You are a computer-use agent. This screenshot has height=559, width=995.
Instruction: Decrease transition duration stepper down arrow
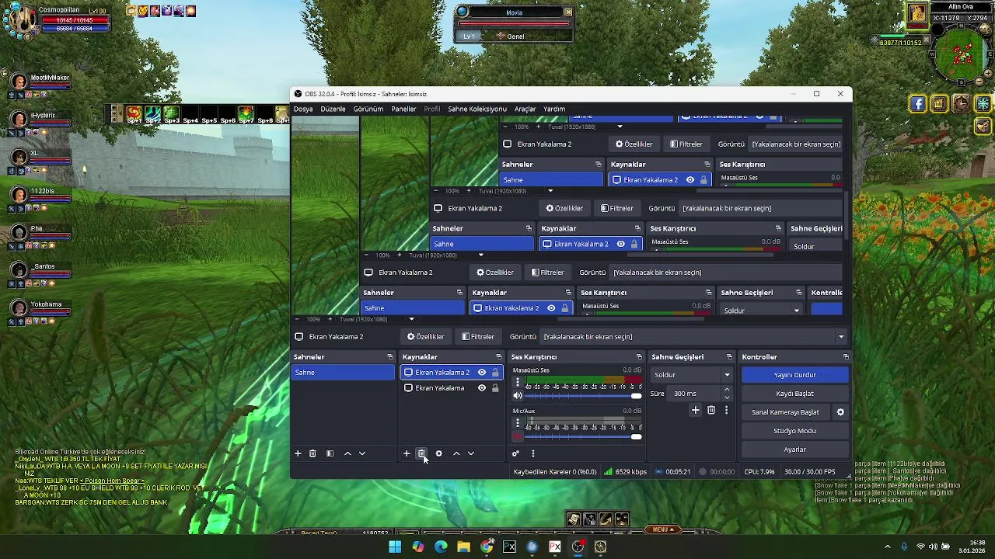[x=727, y=397]
